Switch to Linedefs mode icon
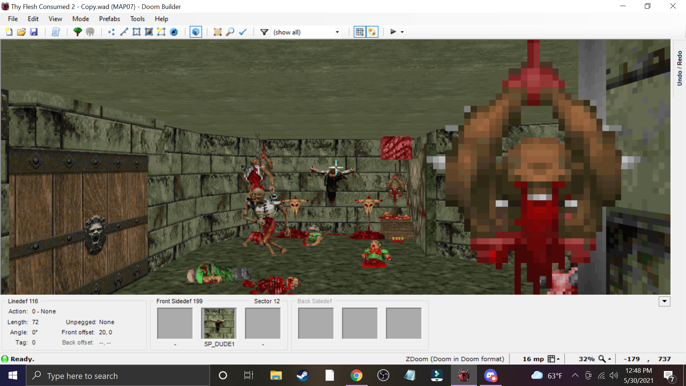Viewport: 686px width, 386px height. [x=124, y=32]
